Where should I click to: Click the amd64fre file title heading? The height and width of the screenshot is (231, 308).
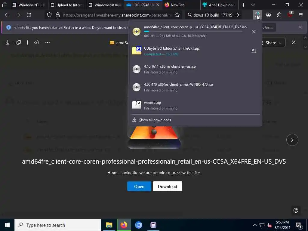(154, 161)
